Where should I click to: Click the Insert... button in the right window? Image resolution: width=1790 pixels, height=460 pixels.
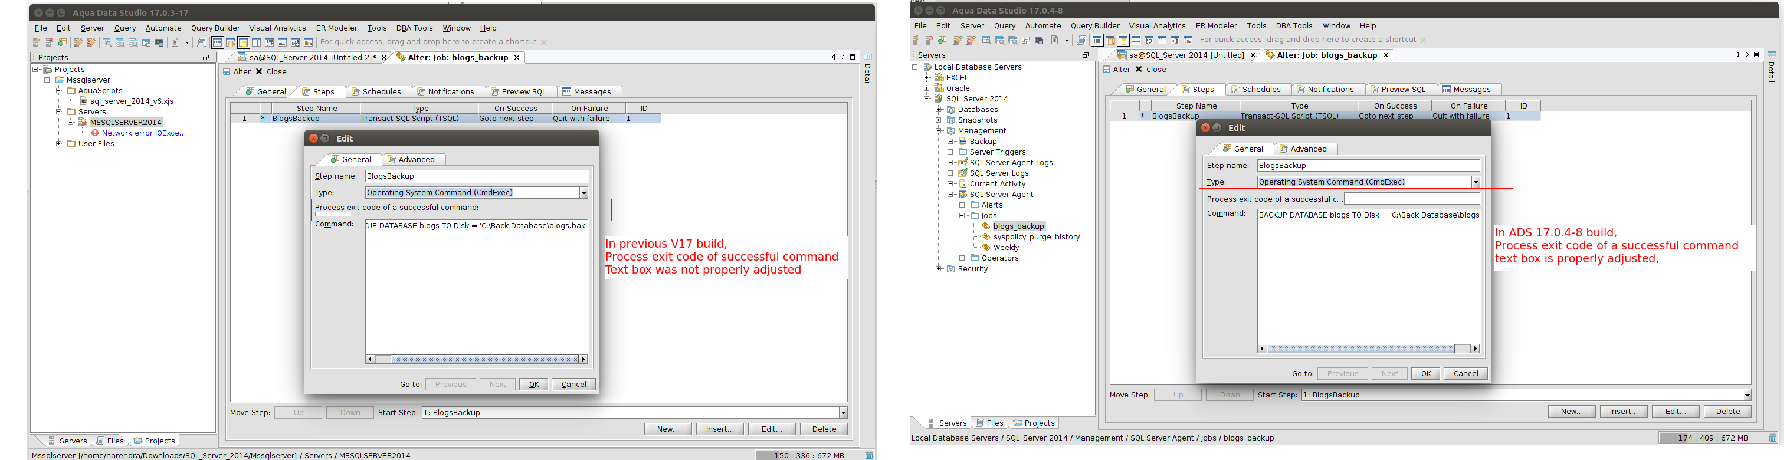[1623, 412]
